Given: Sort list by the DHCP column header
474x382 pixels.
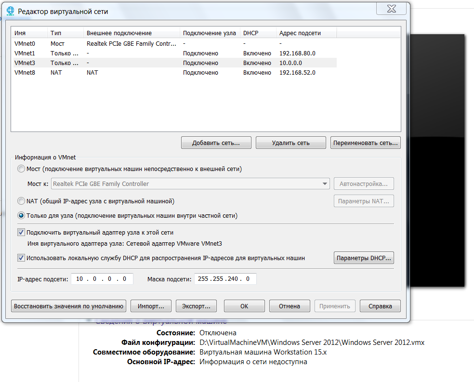Looking at the screenshot, I should [x=258, y=33].
